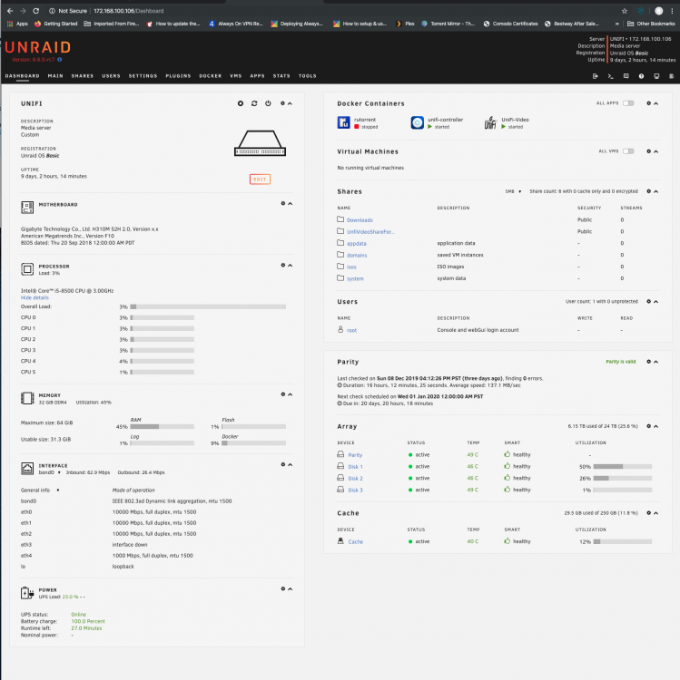
Task: Open the terminal icon in header toolbar
Action: tap(610, 76)
